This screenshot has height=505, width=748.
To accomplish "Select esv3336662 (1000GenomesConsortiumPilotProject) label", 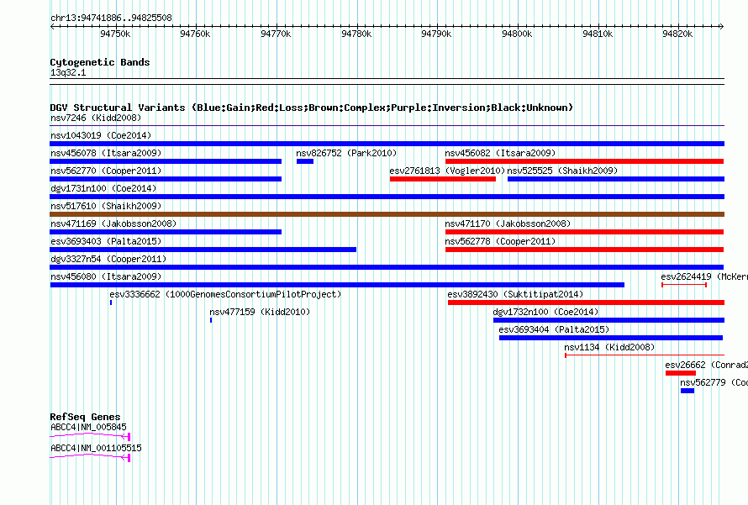I will tap(225, 294).
